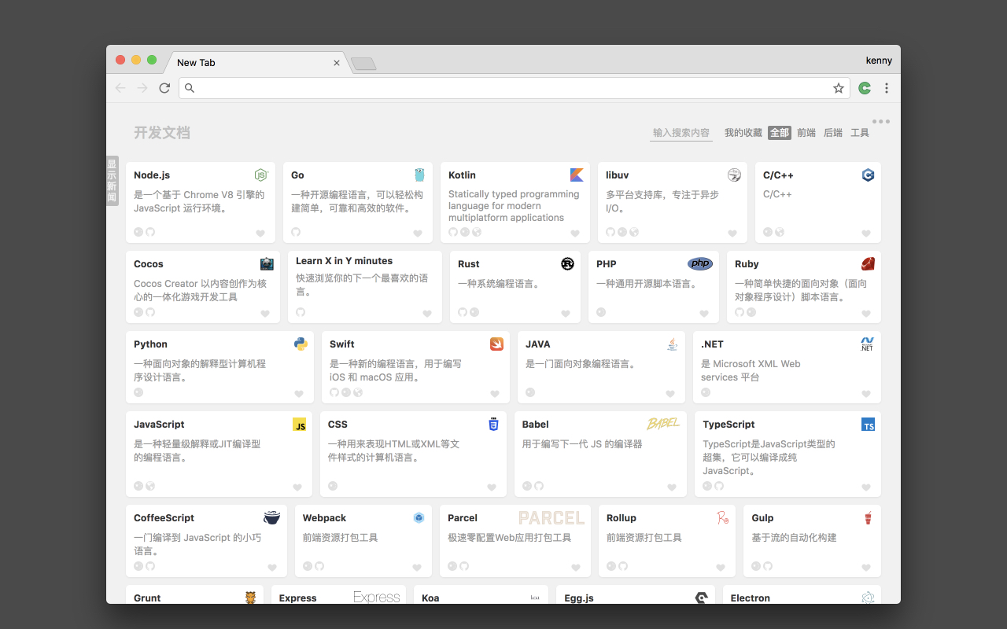Favorite the C/C++ card with heart

point(866,234)
